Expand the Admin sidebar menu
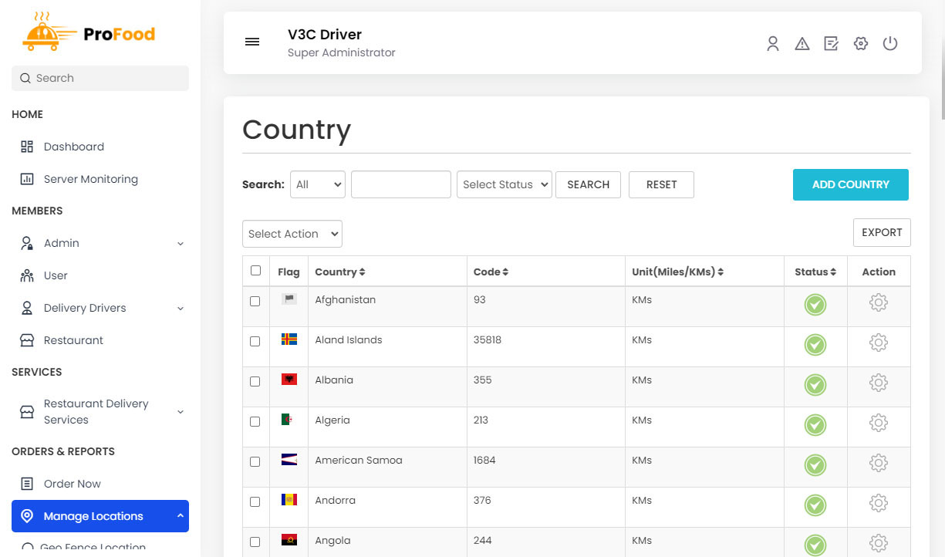 tap(100, 243)
